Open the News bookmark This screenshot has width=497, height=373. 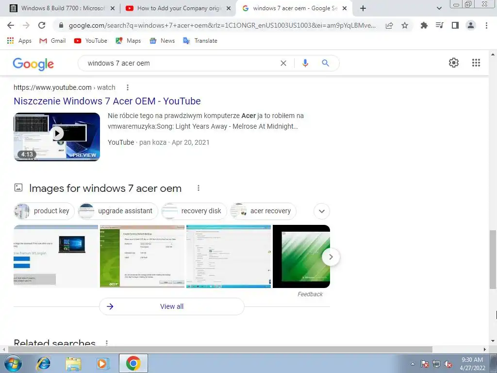162,41
